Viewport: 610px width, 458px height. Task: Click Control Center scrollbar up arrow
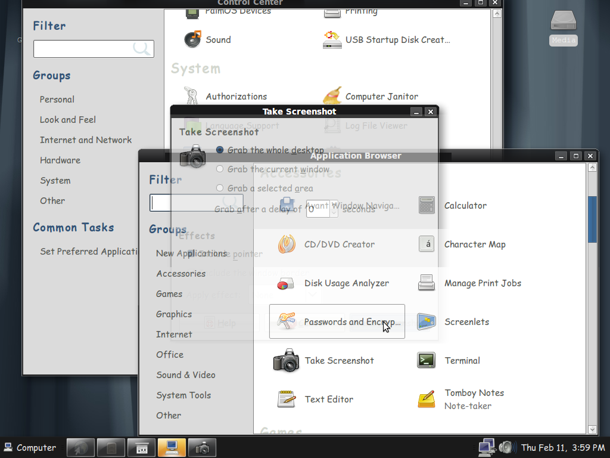click(x=497, y=13)
